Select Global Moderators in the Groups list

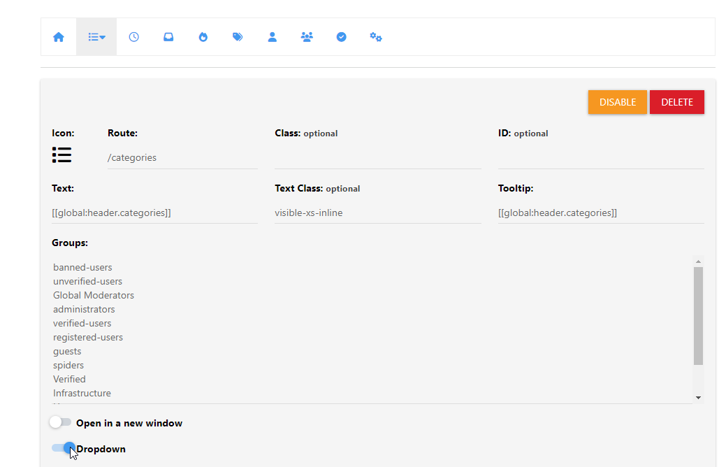click(94, 295)
